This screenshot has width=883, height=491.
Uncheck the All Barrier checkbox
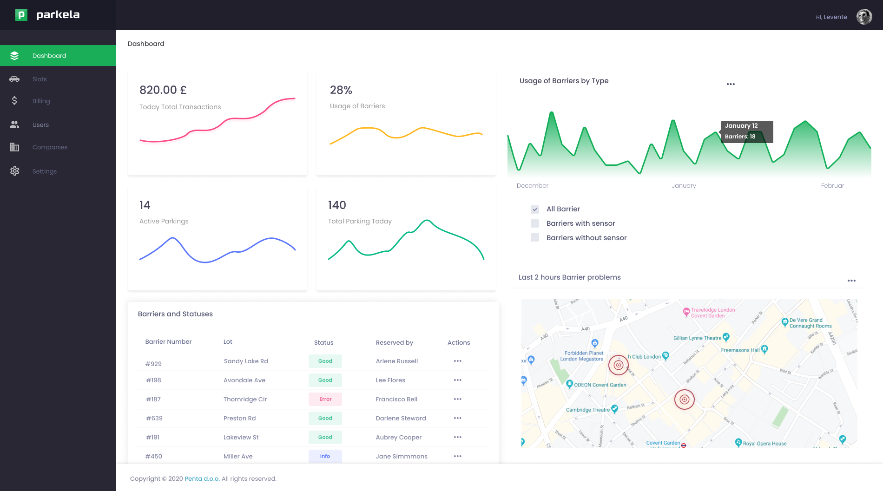(x=535, y=209)
